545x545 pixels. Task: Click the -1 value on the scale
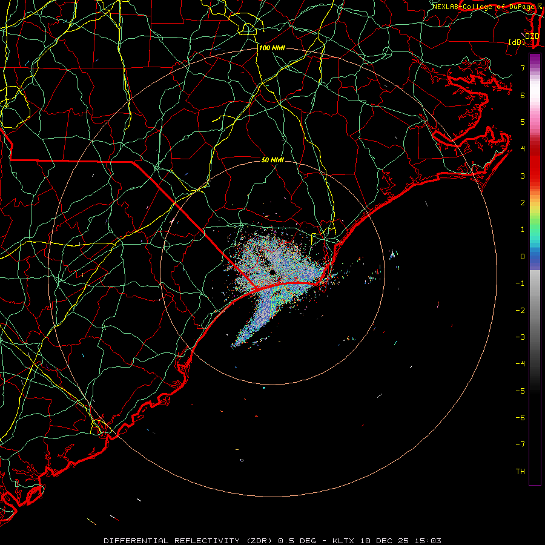(x=520, y=283)
